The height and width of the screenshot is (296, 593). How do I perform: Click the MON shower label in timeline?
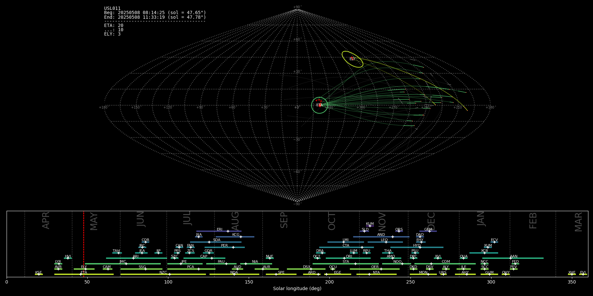click(x=423, y=272)
